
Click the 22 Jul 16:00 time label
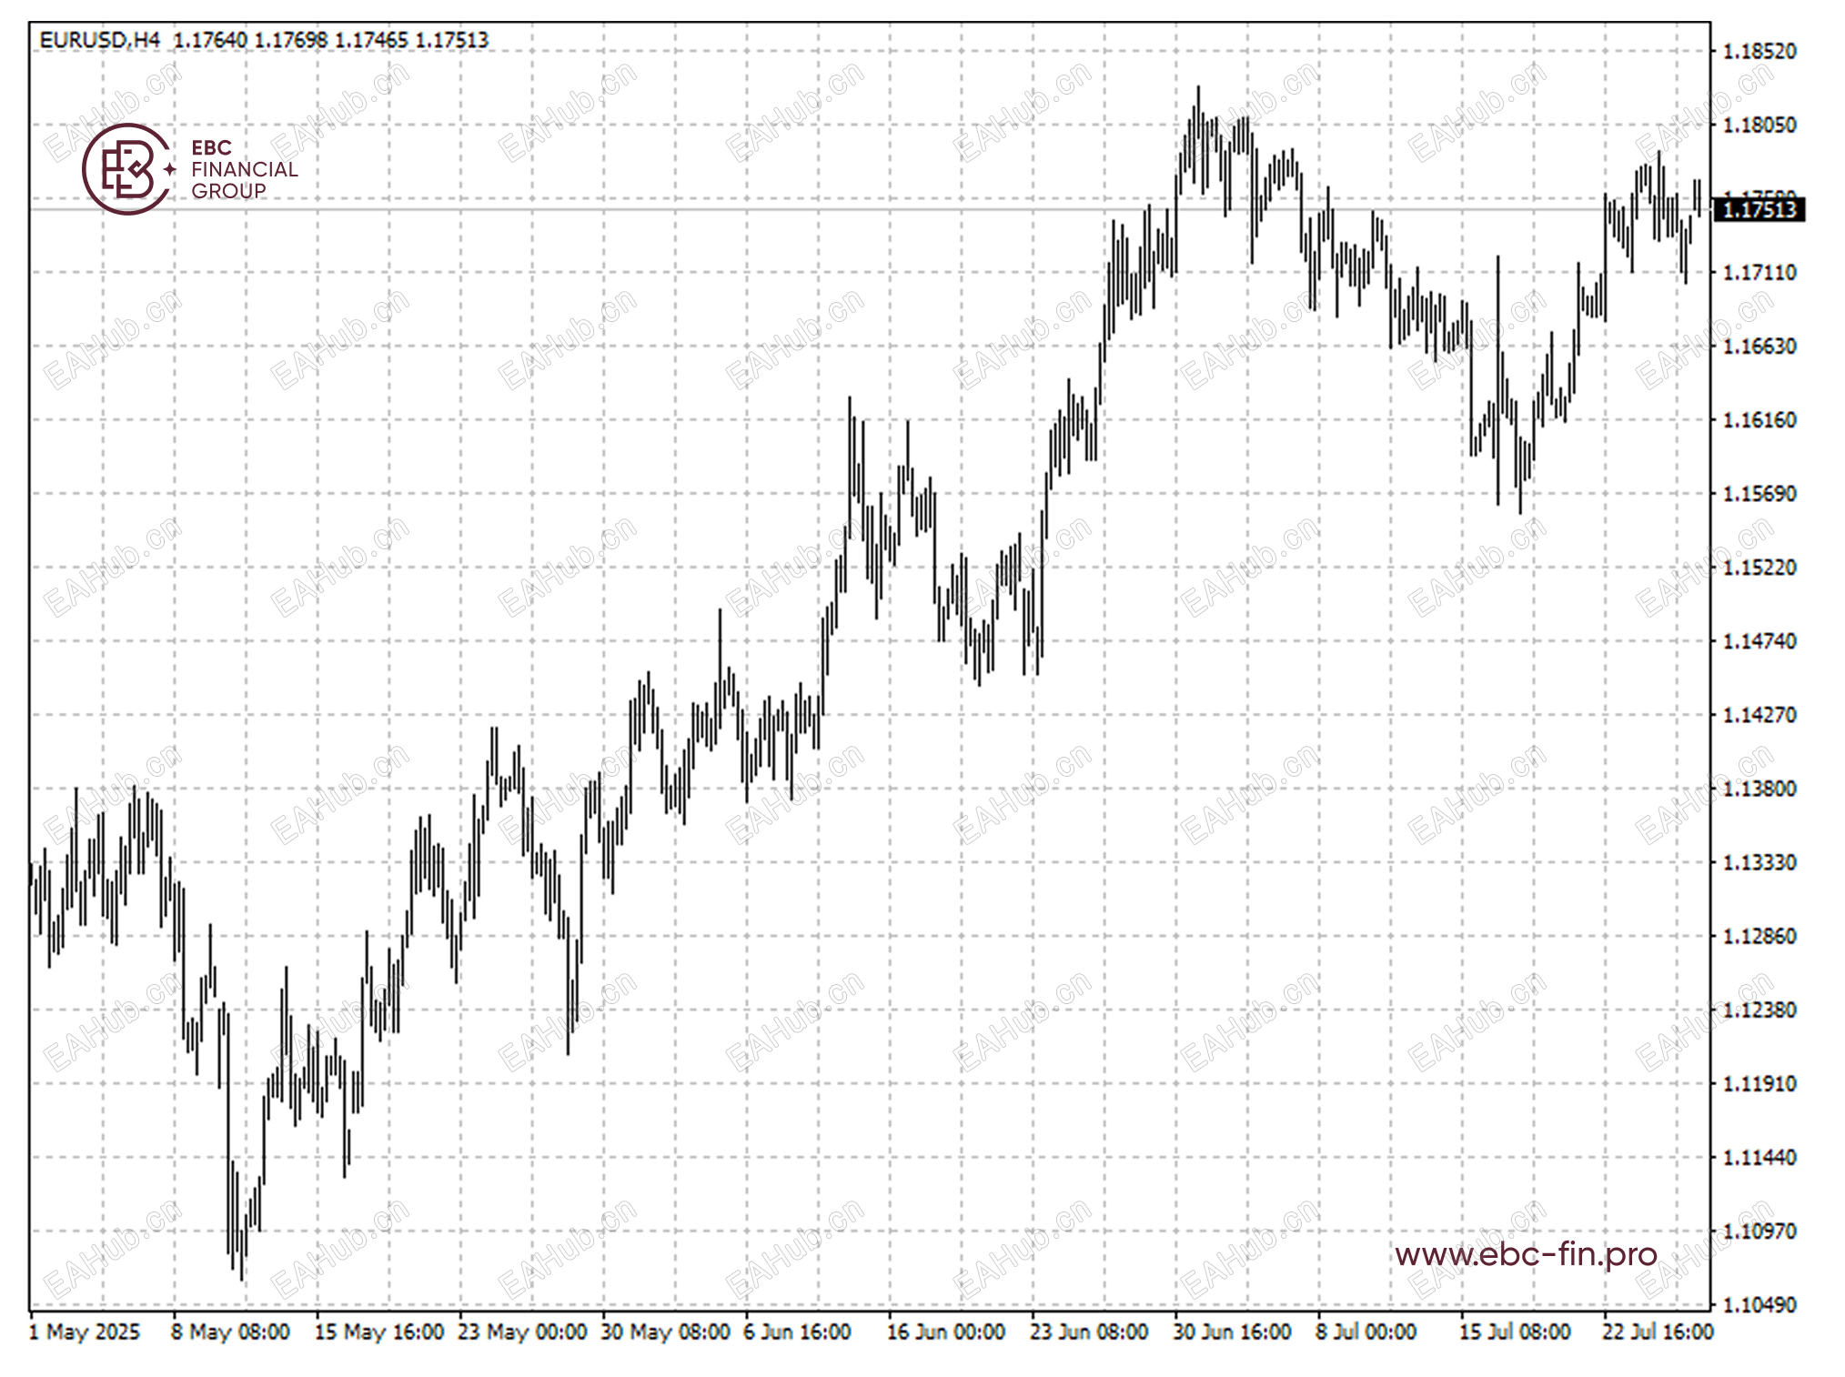pyautogui.click(x=1658, y=1332)
